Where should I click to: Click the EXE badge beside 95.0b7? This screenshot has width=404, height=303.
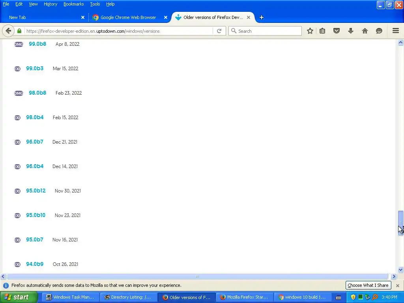coord(17,240)
